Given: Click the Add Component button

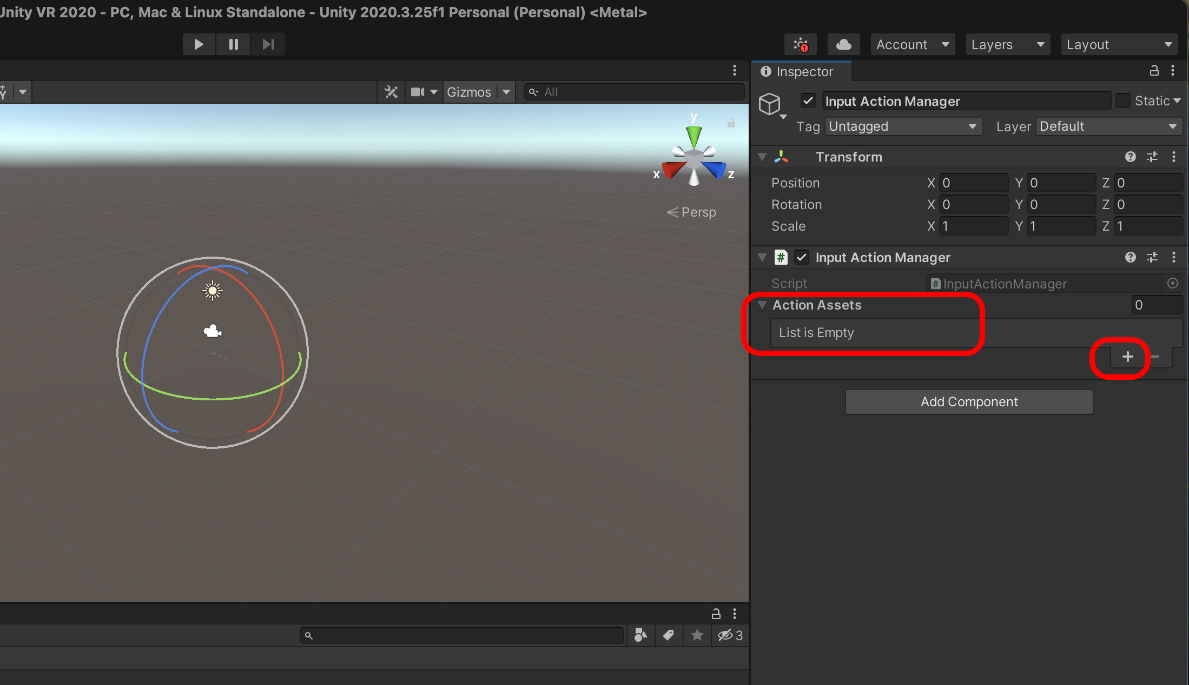Looking at the screenshot, I should (x=969, y=402).
